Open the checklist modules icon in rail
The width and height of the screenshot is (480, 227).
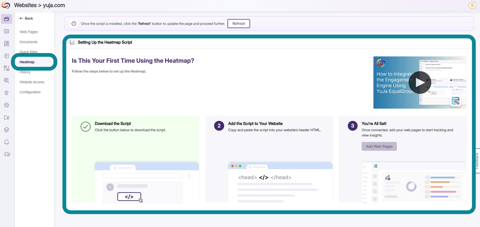click(7, 68)
